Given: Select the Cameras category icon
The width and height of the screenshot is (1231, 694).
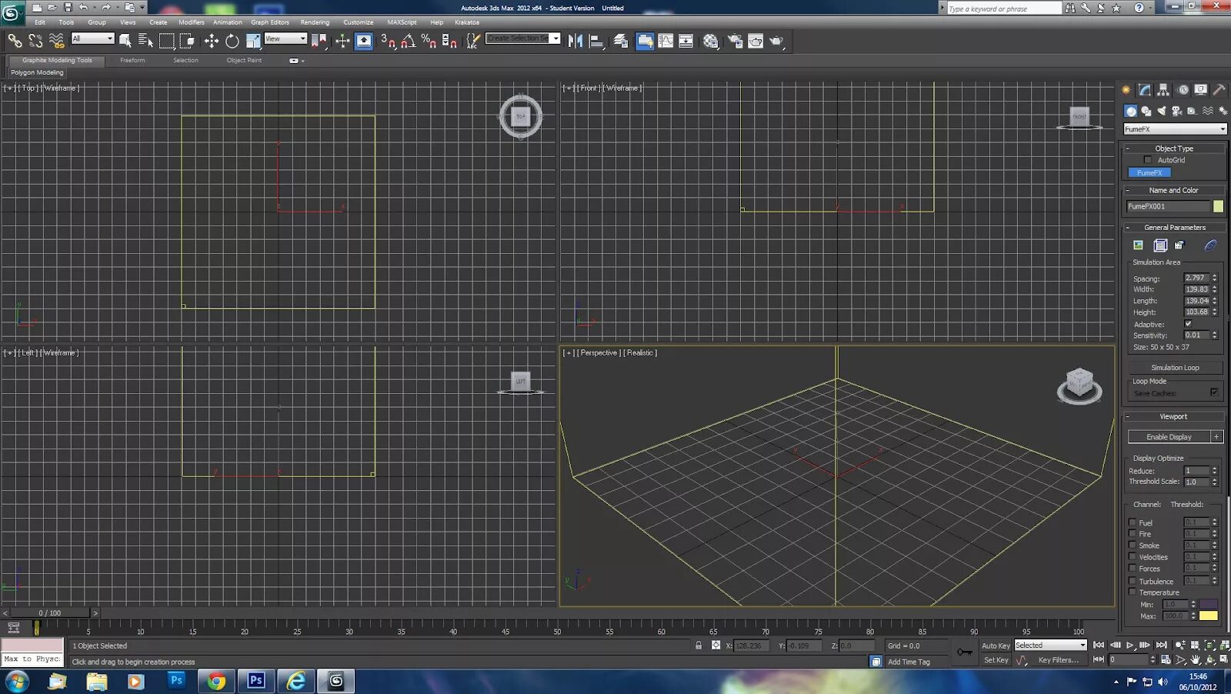Looking at the screenshot, I should click(x=1176, y=111).
